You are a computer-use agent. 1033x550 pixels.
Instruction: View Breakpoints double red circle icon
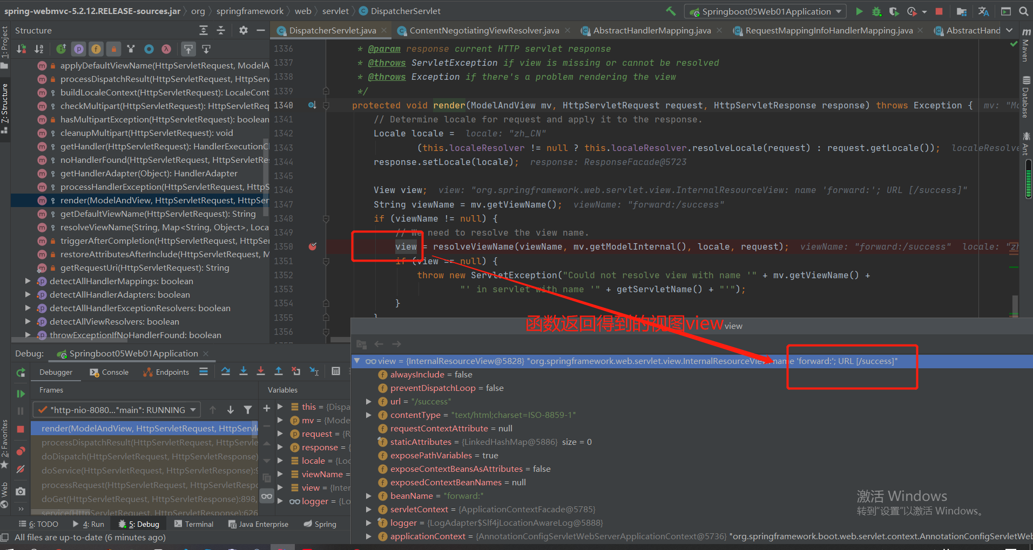21,451
